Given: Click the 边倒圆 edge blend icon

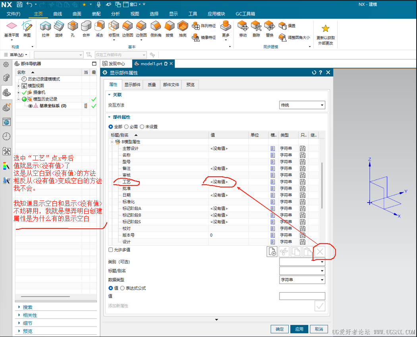Looking at the screenshot, I should [127, 27].
